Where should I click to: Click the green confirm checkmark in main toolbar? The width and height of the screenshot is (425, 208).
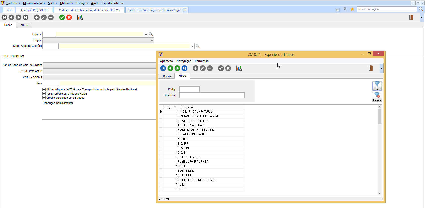pyautogui.click(x=62, y=17)
